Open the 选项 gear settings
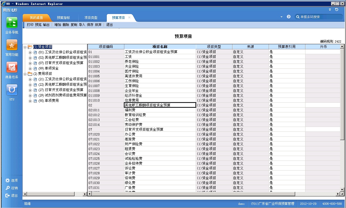 tap(8, 181)
